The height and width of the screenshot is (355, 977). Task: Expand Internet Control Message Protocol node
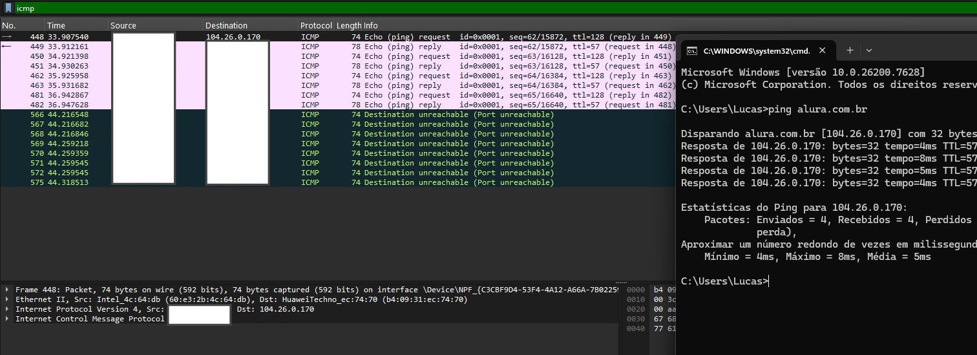[7, 319]
